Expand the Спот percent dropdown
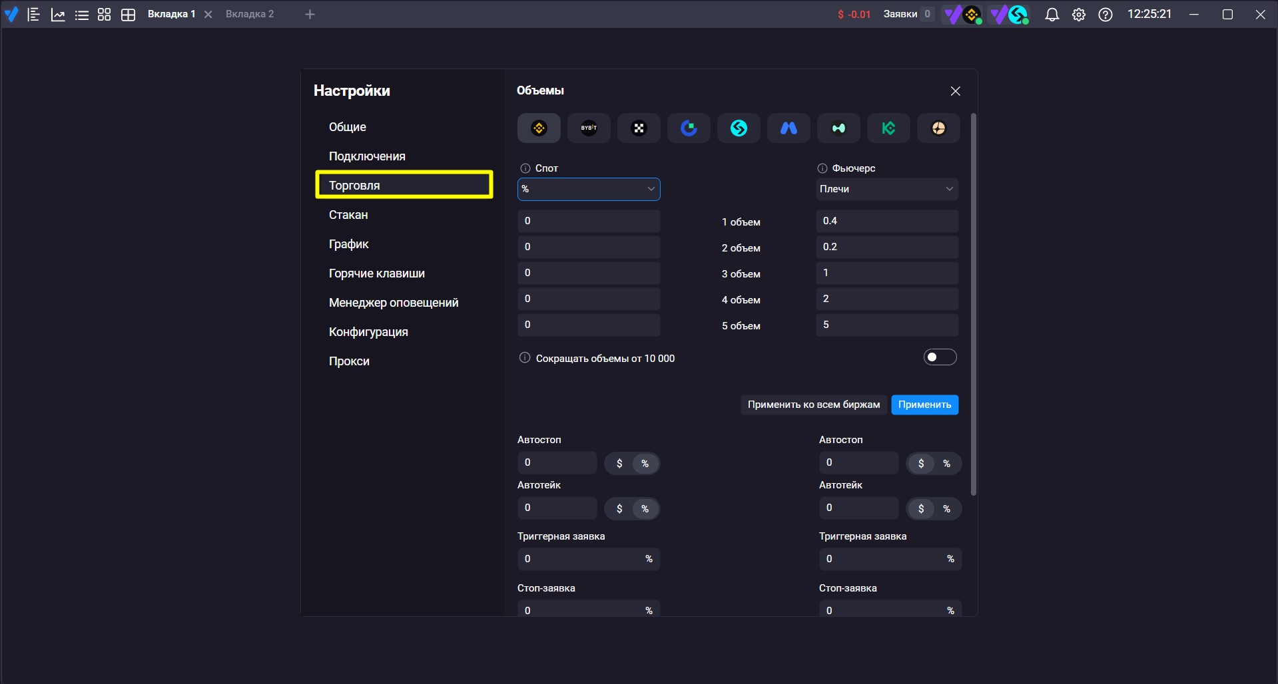 589,189
